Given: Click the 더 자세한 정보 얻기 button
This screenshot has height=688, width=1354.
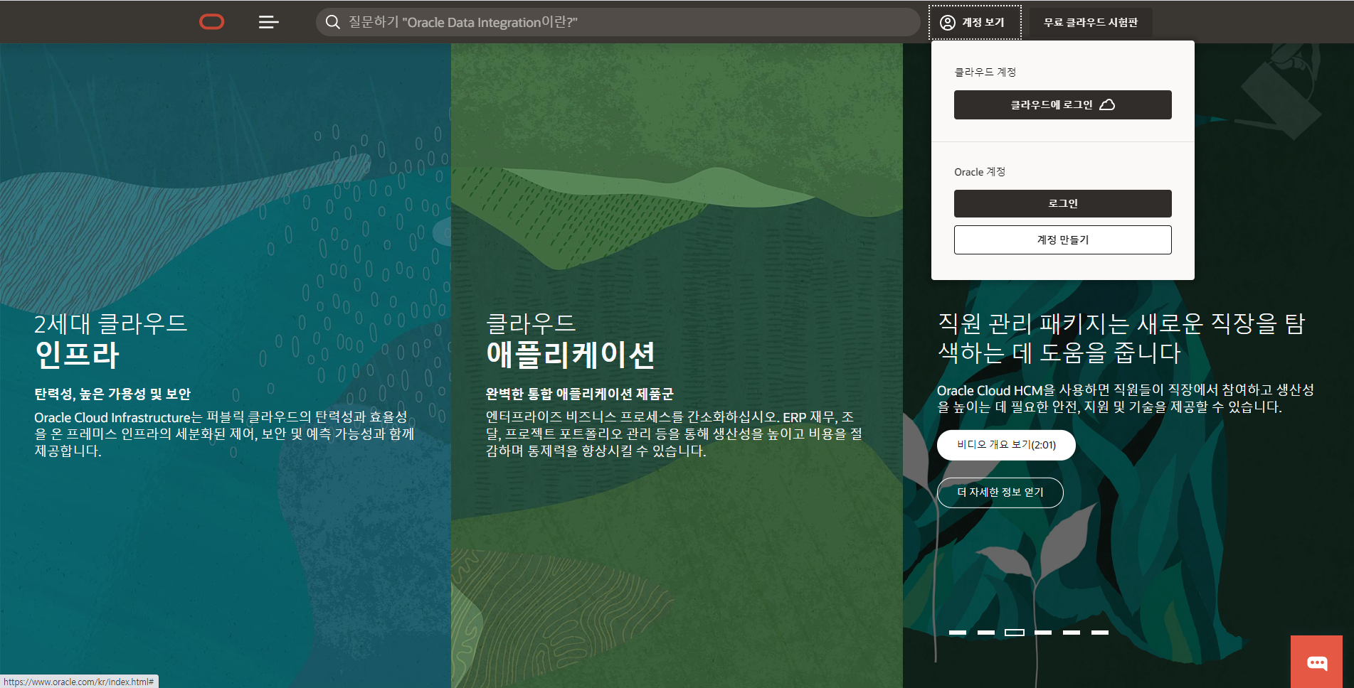Looking at the screenshot, I should coord(1000,493).
